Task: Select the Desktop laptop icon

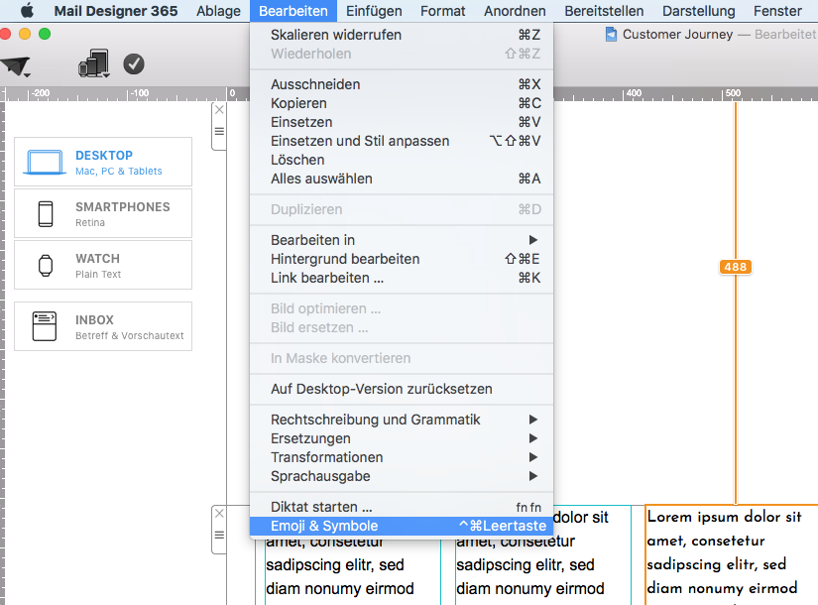Action: pos(45,162)
